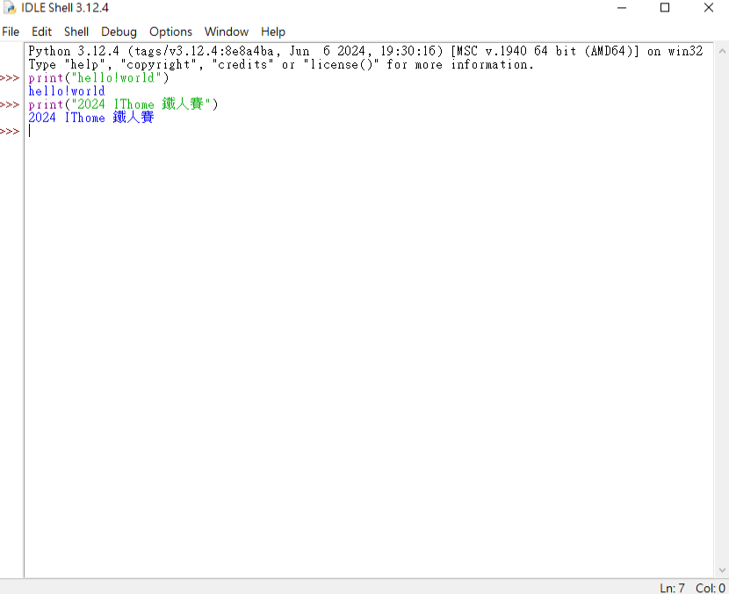Open the Edit menu
This screenshot has height=594, width=729.
coord(41,32)
